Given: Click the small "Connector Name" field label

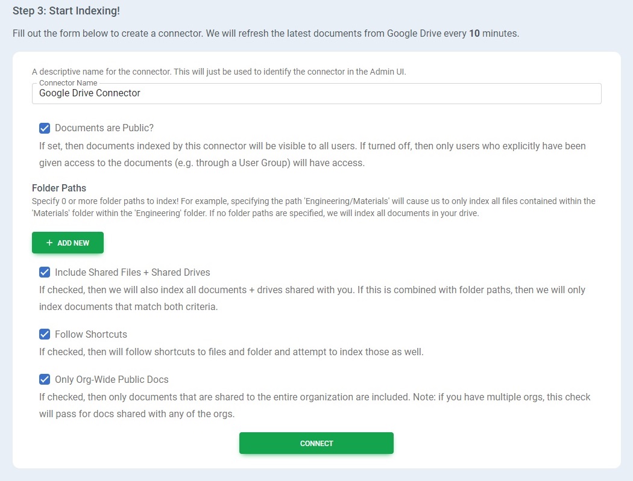Looking at the screenshot, I should (68, 83).
